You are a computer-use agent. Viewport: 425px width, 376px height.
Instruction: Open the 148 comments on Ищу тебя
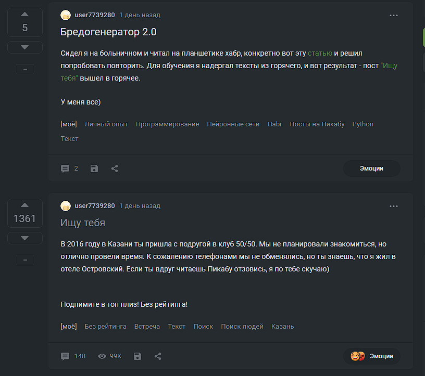point(73,356)
